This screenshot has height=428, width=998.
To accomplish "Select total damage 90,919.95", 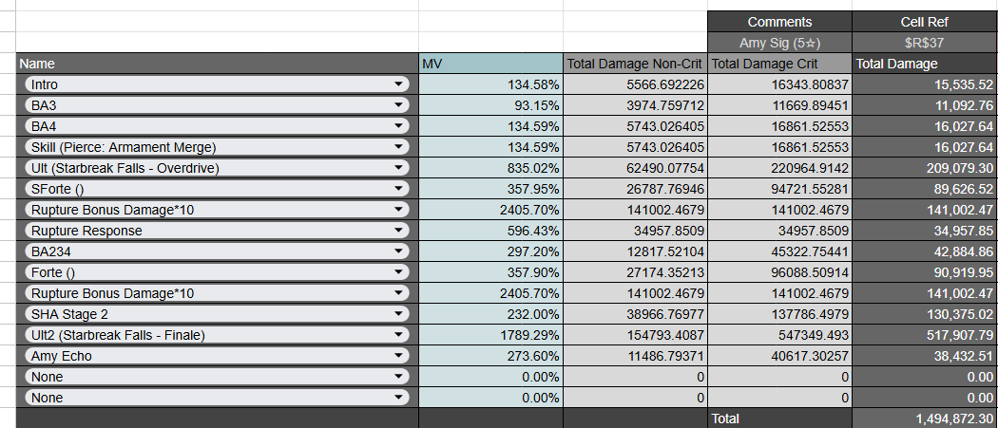I will [925, 272].
